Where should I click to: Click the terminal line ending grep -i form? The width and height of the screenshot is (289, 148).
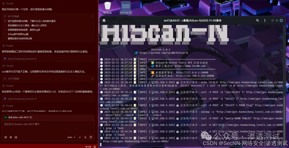pos(191,126)
